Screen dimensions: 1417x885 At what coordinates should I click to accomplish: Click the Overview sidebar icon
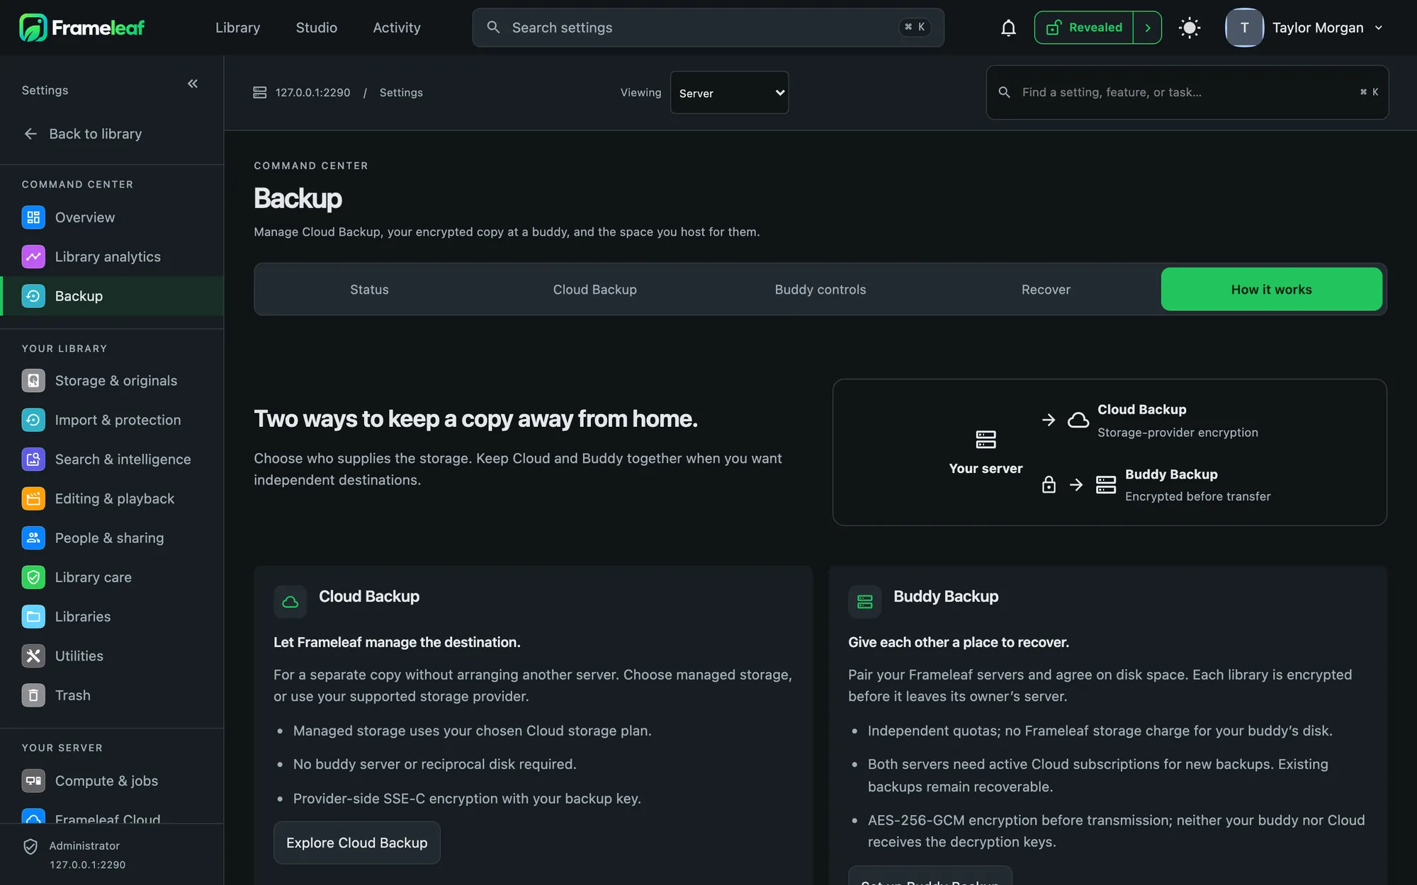pos(33,217)
